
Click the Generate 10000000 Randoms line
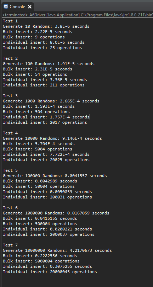(57, 250)
